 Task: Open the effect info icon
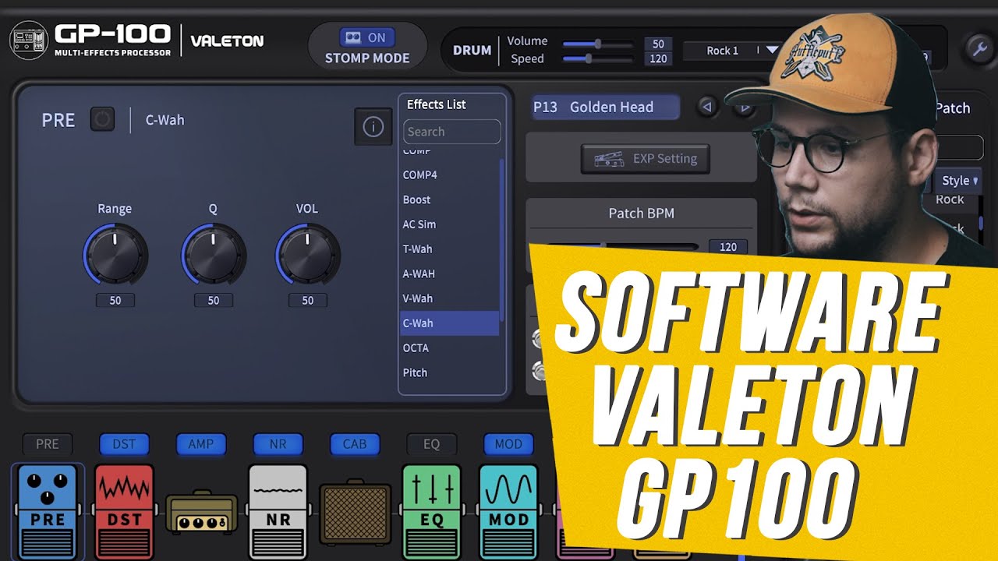tap(373, 126)
